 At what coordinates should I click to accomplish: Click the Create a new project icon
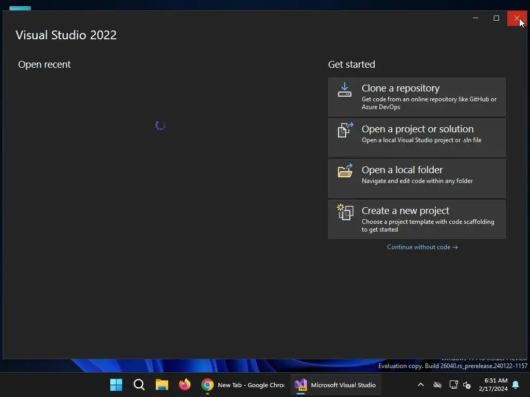tap(345, 212)
